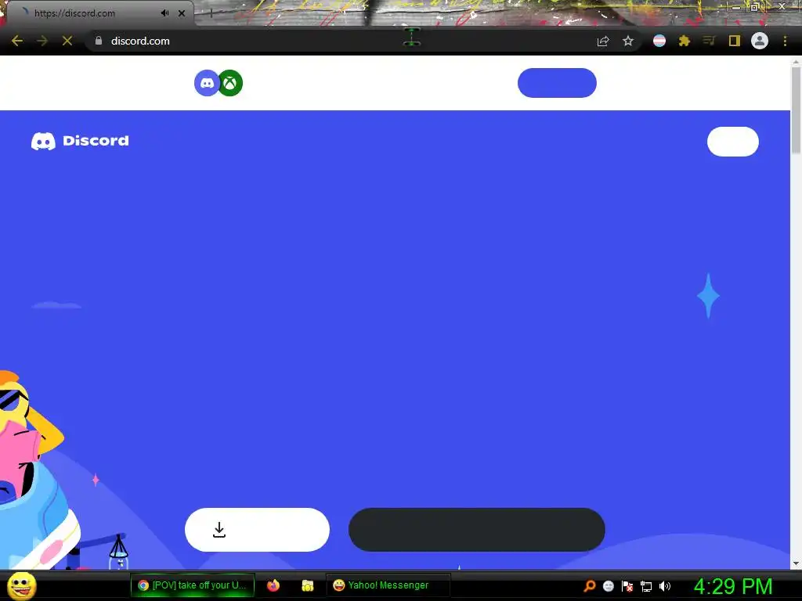
Task: Open the yellow folder taskbar icon
Action: (307, 585)
